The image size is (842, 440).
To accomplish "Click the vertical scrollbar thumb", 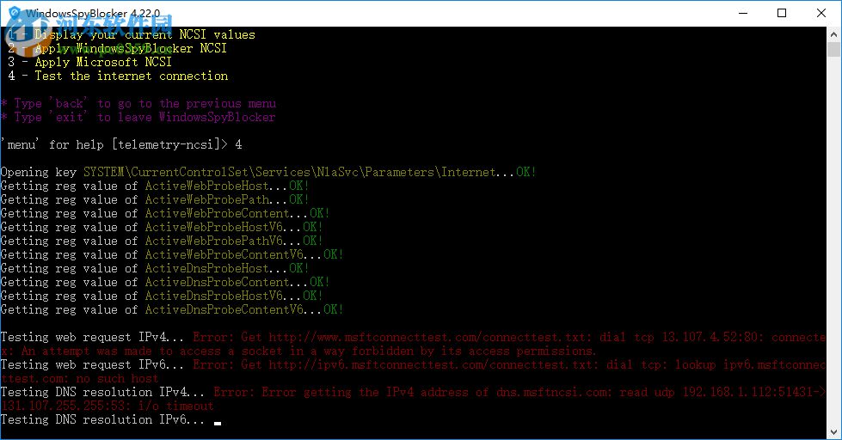I will [x=833, y=49].
